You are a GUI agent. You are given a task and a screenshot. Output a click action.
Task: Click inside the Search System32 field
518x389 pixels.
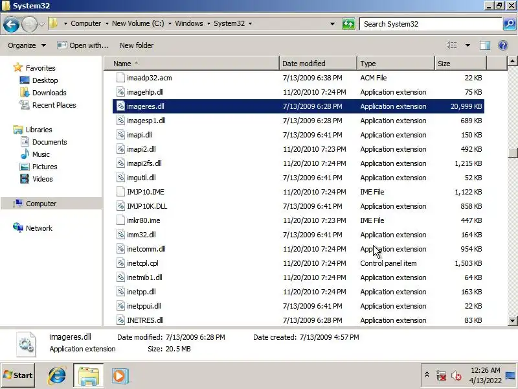[431, 24]
